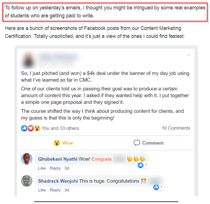Viewport: 210px width, 204px height.
Task: Click the Qhubekani Nyathi name link
Action: (x=57, y=159)
